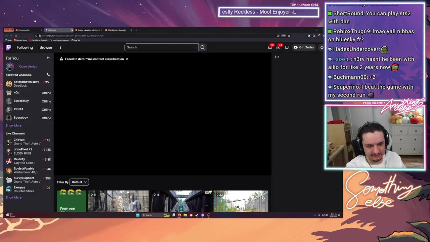Select the Kalshi News pinned tab
430x242 pixels.
click(x=9, y=30)
